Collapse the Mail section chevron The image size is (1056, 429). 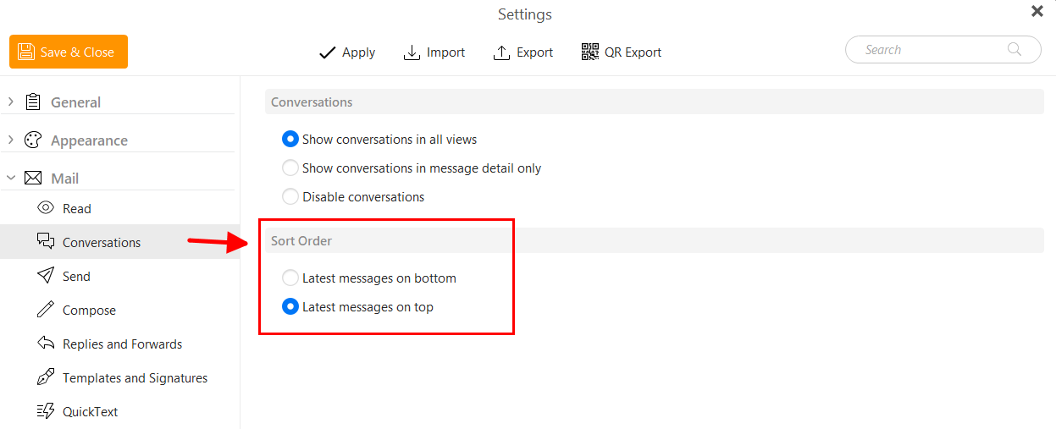[x=11, y=178]
